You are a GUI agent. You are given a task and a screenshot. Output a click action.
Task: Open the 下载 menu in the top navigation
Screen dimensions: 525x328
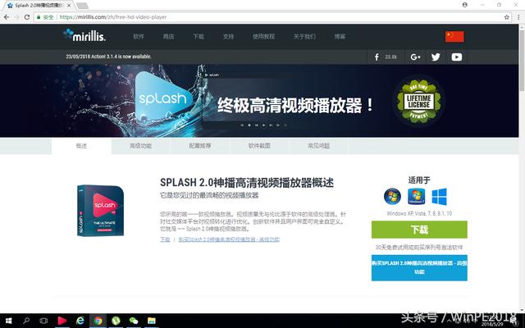click(199, 36)
